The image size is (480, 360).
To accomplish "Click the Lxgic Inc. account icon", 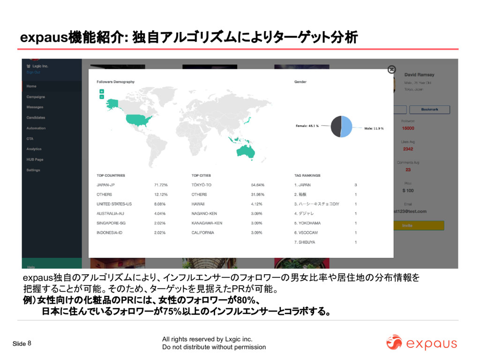I will point(29,66).
